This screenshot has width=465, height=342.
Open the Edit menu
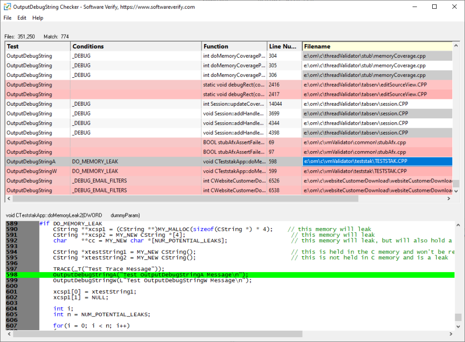click(x=22, y=18)
